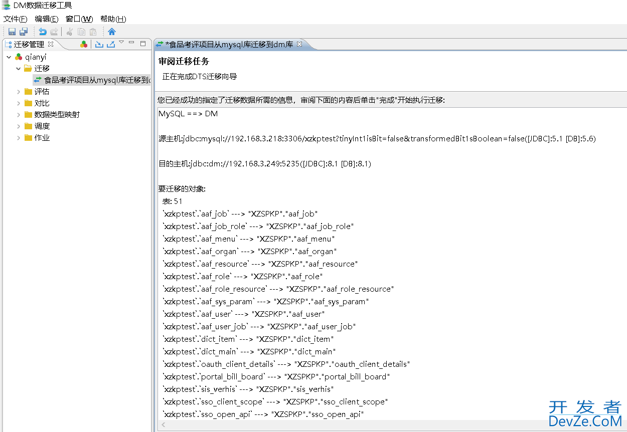Click the aaf_role_resource mapping line

pos(278,289)
